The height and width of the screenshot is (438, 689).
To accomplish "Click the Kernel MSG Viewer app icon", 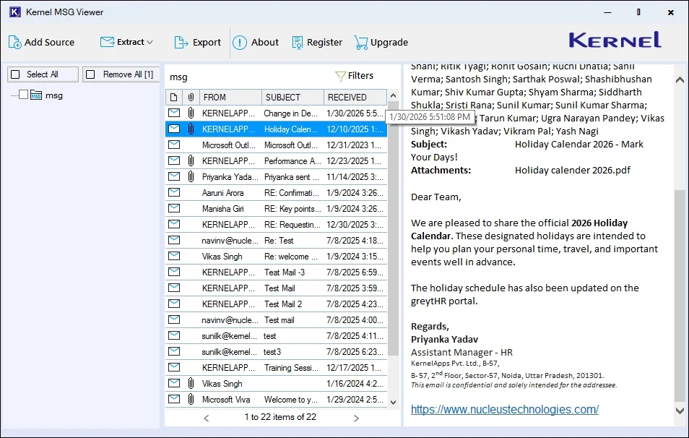I will point(15,12).
